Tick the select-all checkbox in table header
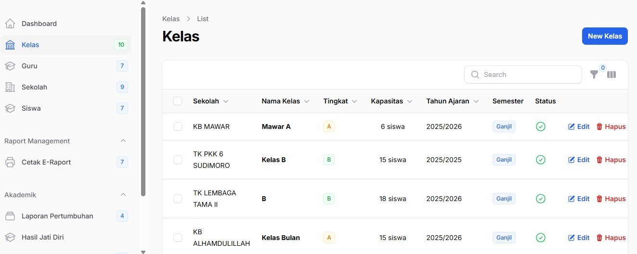The height and width of the screenshot is (254, 637). coord(178,101)
